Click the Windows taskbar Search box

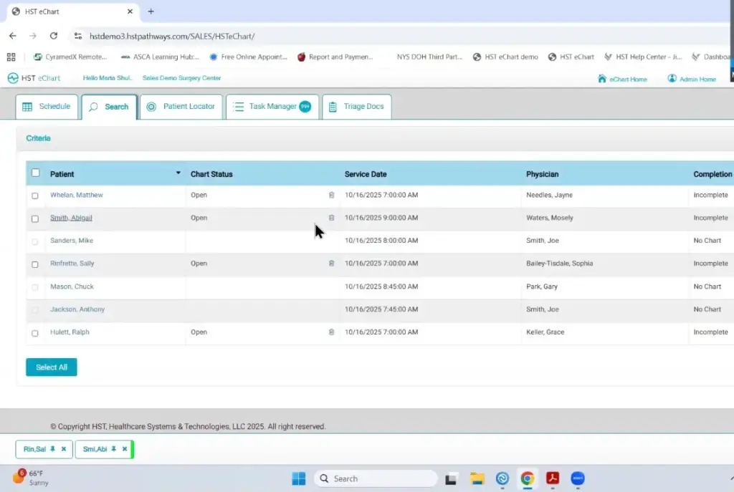376,478
